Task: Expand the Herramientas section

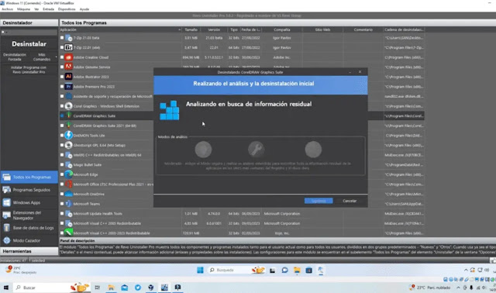Action: click(29, 251)
